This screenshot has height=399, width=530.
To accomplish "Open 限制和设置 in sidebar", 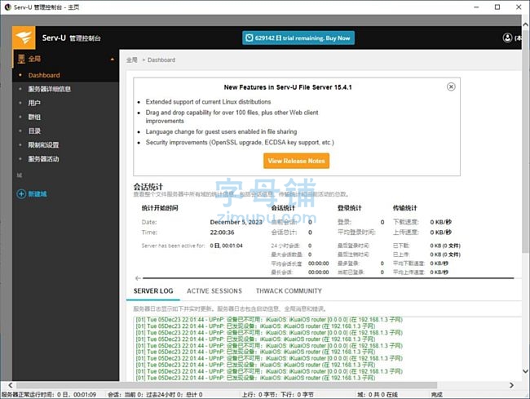I will pos(43,144).
